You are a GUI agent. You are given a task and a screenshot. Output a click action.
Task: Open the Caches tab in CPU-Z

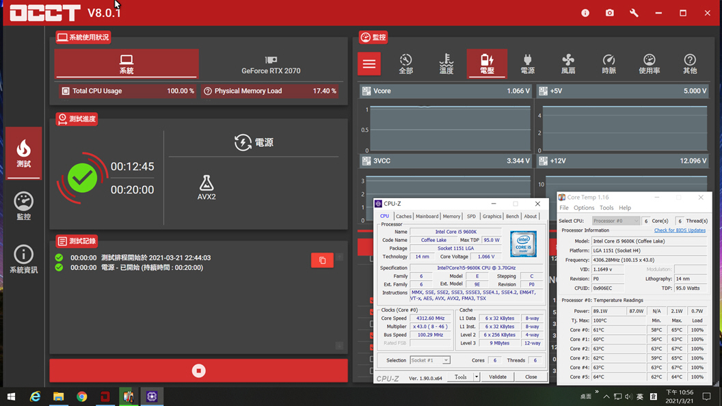pyautogui.click(x=403, y=217)
